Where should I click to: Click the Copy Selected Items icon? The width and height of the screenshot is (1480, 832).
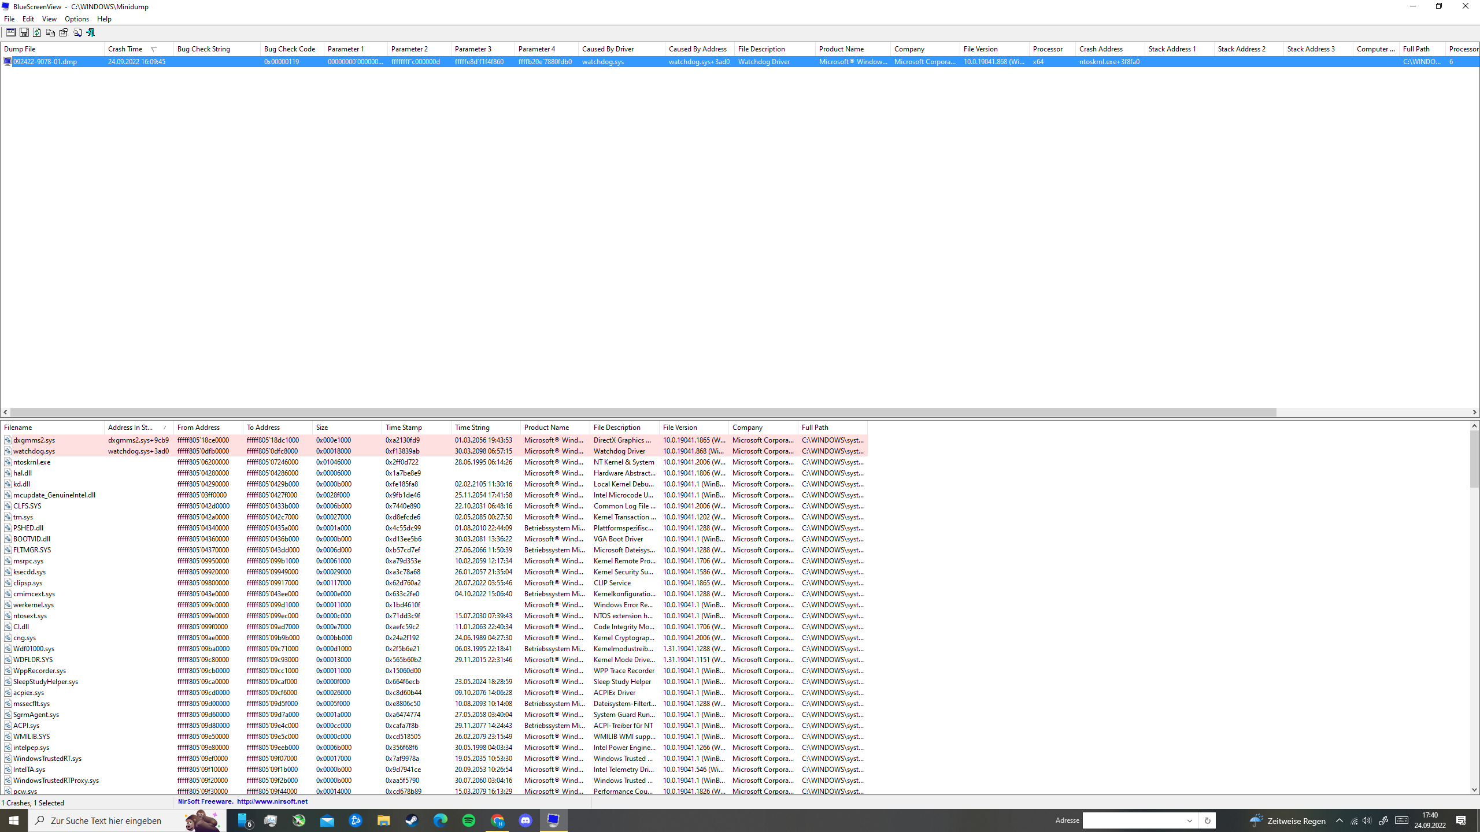click(x=50, y=32)
